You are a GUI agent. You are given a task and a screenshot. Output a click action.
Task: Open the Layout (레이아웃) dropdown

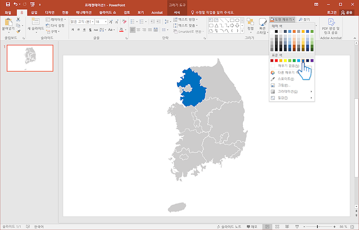tap(56, 20)
